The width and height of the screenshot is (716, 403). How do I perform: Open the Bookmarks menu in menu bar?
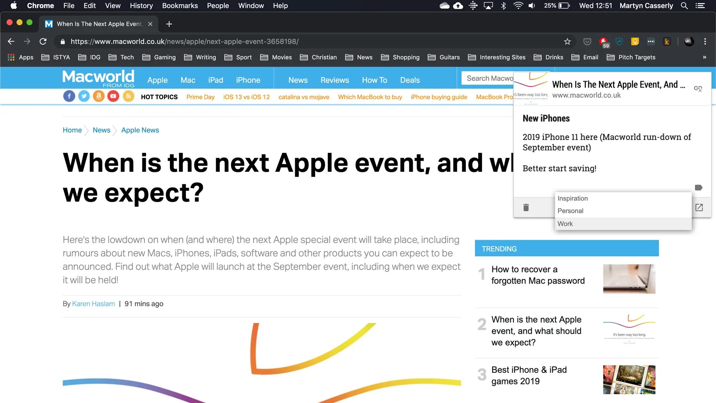tap(180, 6)
